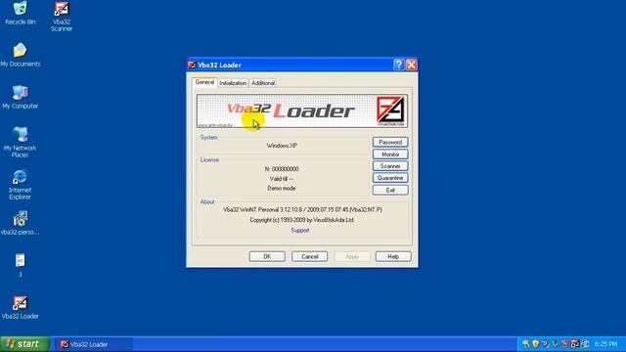
Task: Click the license number N: 000000000
Action: coord(282,169)
